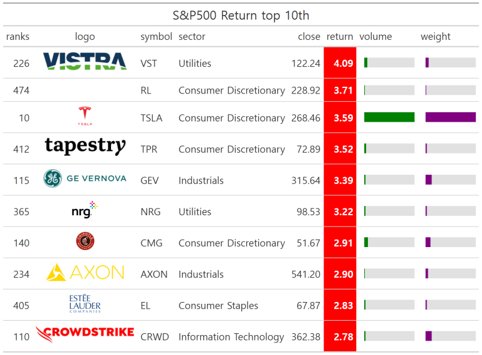Viewport: 482px width, 355px height.
Task: Click close price 72.89
Action: tap(308, 149)
